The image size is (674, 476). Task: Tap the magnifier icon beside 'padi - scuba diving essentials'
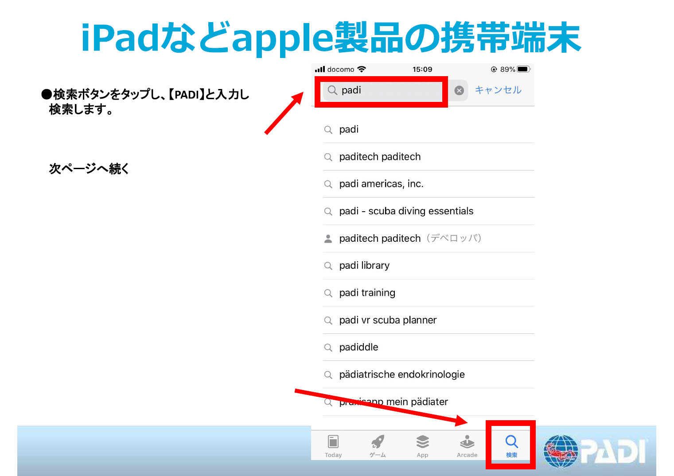pos(328,211)
